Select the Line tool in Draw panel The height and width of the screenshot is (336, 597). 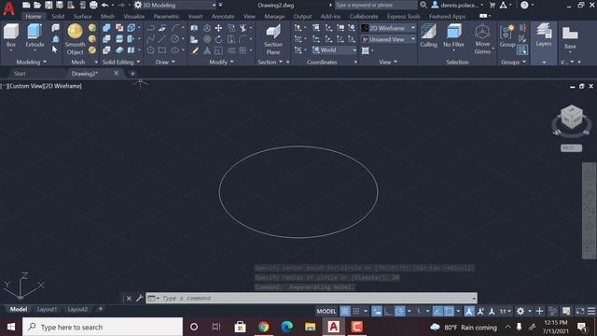(162, 39)
